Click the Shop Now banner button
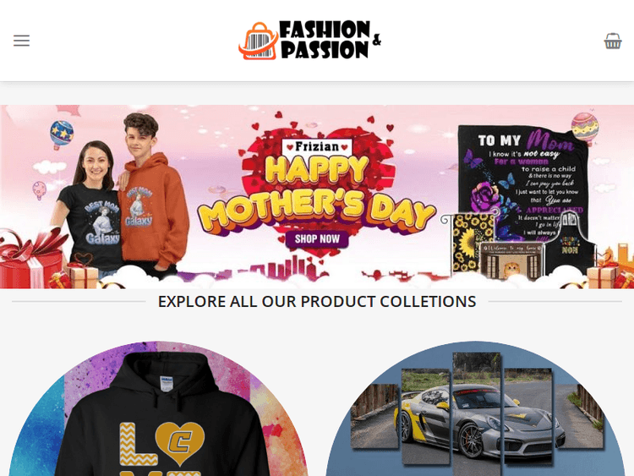The image size is (634, 476). coord(317,238)
